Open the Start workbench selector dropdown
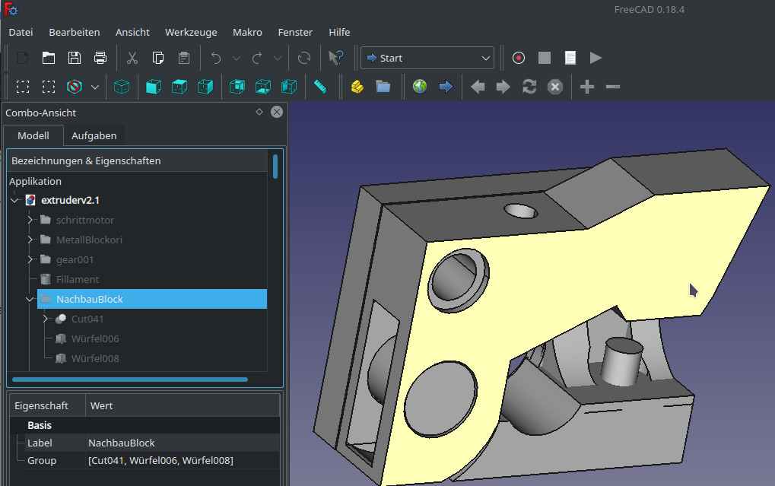Viewport: 775px width, 486px height. click(427, 58)
